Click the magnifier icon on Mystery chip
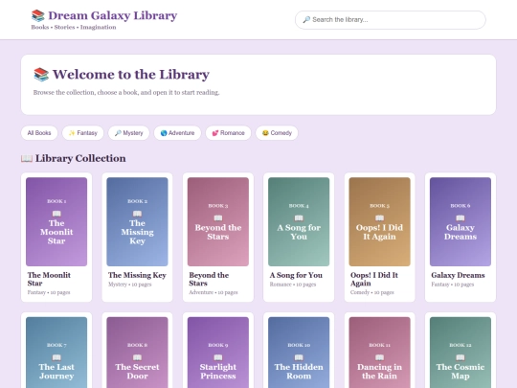 coord(118,133)
